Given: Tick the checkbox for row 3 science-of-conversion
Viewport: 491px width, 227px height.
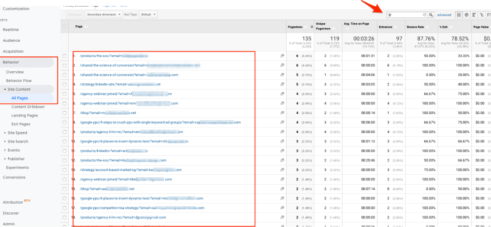Looking at the screenshot, I should [64, 75].
